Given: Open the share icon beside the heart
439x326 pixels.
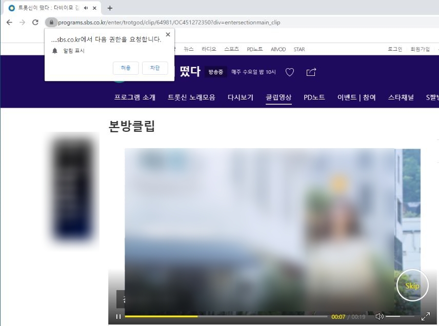Looking at the screenshot, I should point(311,72).
